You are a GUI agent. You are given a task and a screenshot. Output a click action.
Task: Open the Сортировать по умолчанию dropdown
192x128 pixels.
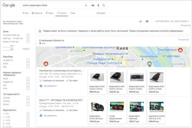(x=172, y=21)
